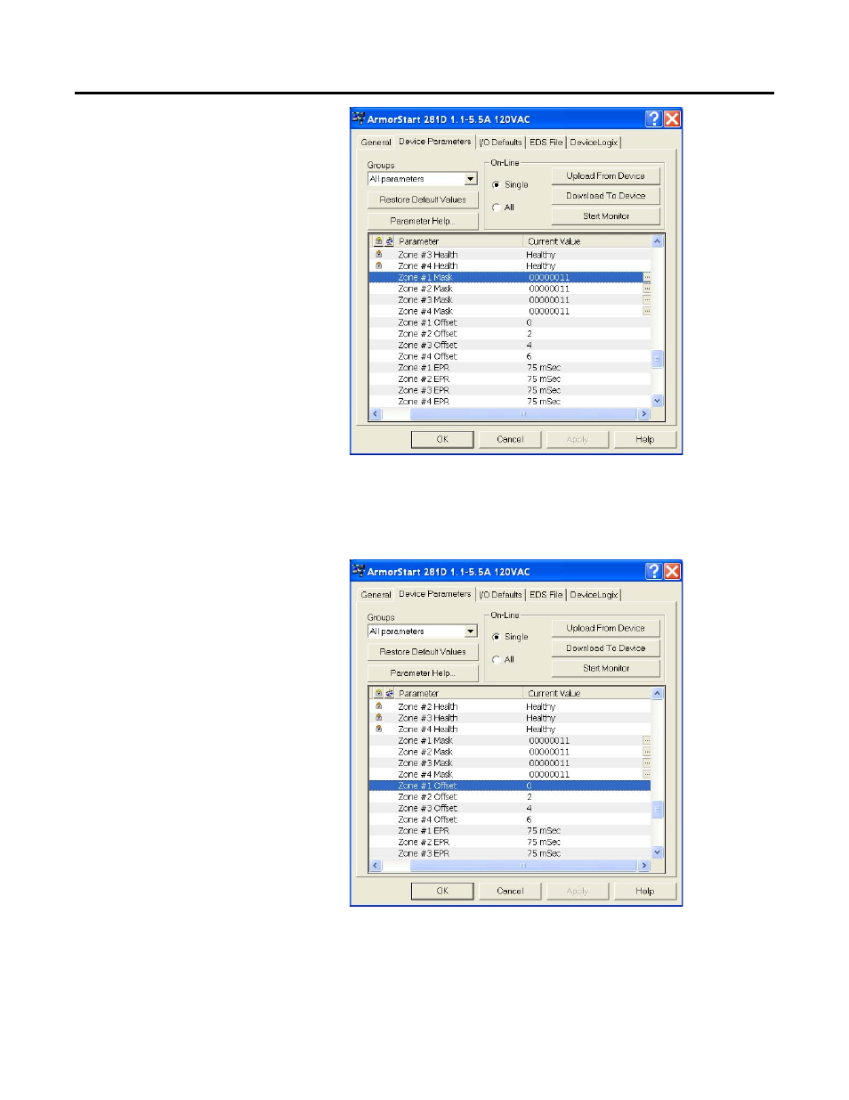Open ellipsis editor for Zone #4 Mask in lower dialog
Image resolution: width=849 pixels, height=1100 pixels.
point(647,774)
